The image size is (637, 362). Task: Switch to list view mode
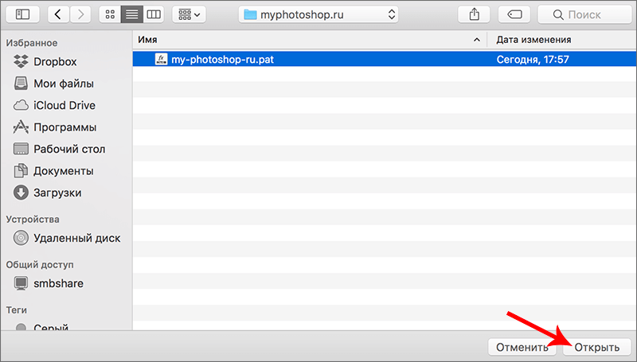[x=132, y=14]
